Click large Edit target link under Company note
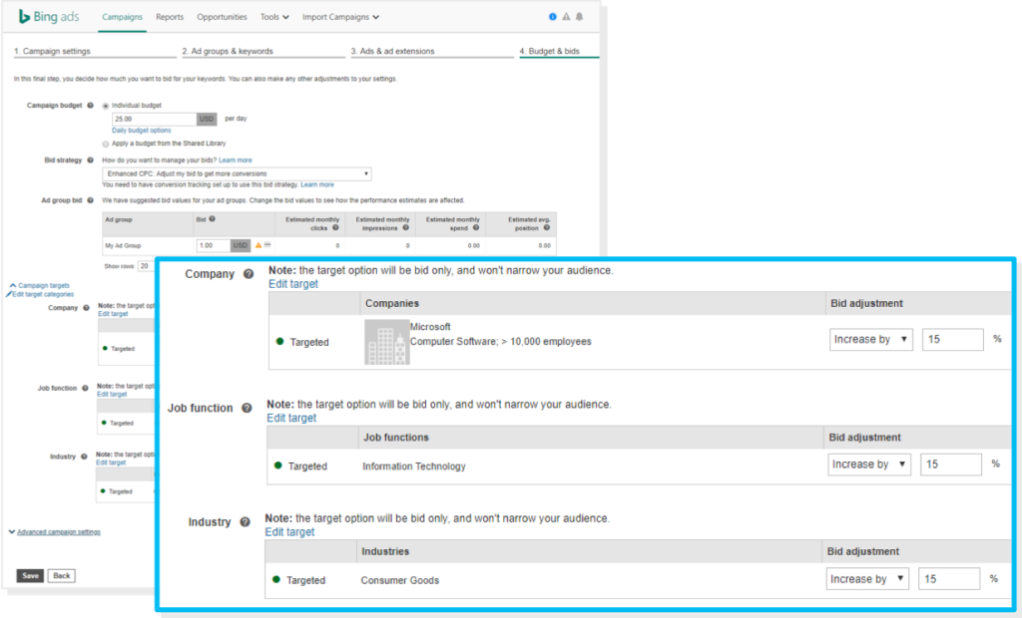This screenshot has width=1022, height=618. point(293,284)
